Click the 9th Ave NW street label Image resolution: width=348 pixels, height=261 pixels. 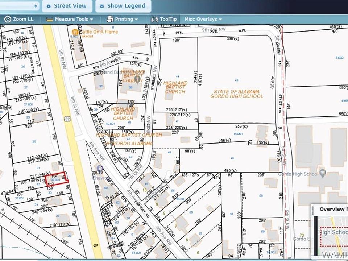pos(214,29)
